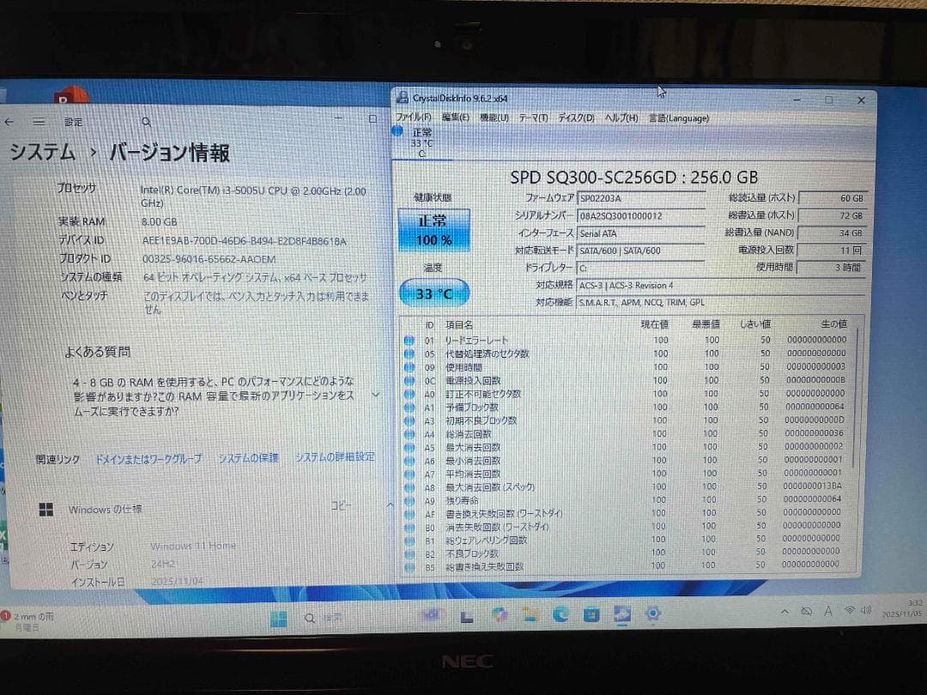Screen dimensions: 927x695
Task: Click the search field in Settings
Action: 146,122
